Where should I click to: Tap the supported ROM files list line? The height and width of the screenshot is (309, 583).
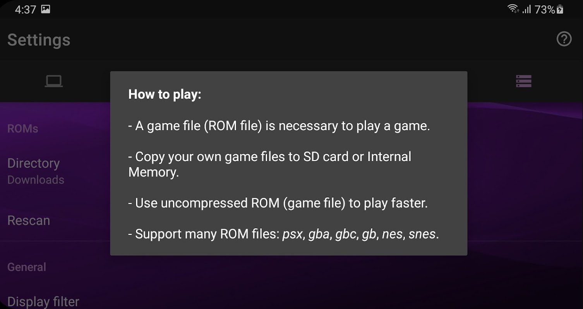click(x=283, y=234)
